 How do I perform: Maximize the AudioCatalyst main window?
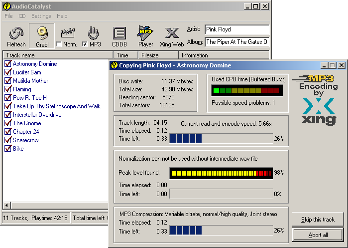coord(256,6)
